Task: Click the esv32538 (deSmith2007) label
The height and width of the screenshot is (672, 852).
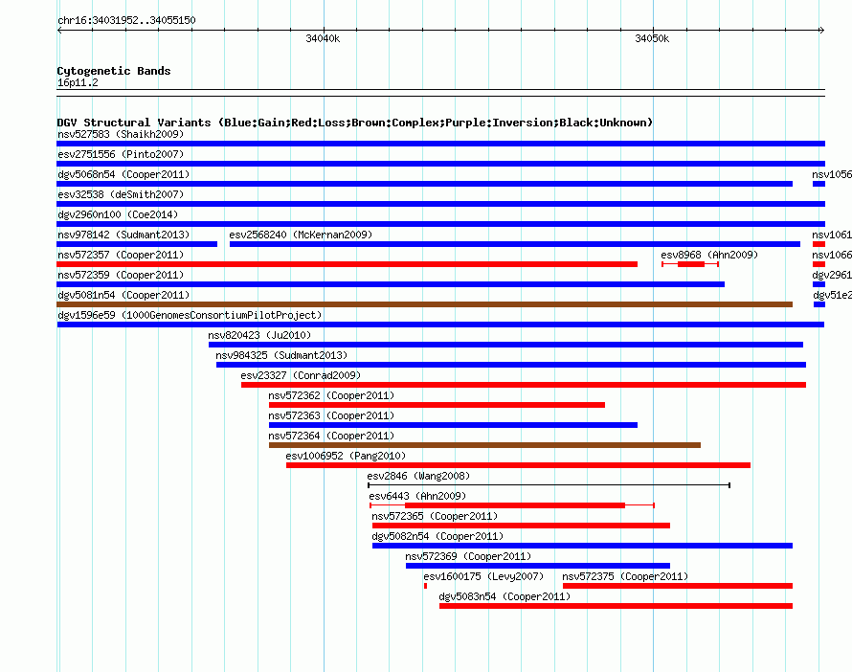Action: coord(121,194)
